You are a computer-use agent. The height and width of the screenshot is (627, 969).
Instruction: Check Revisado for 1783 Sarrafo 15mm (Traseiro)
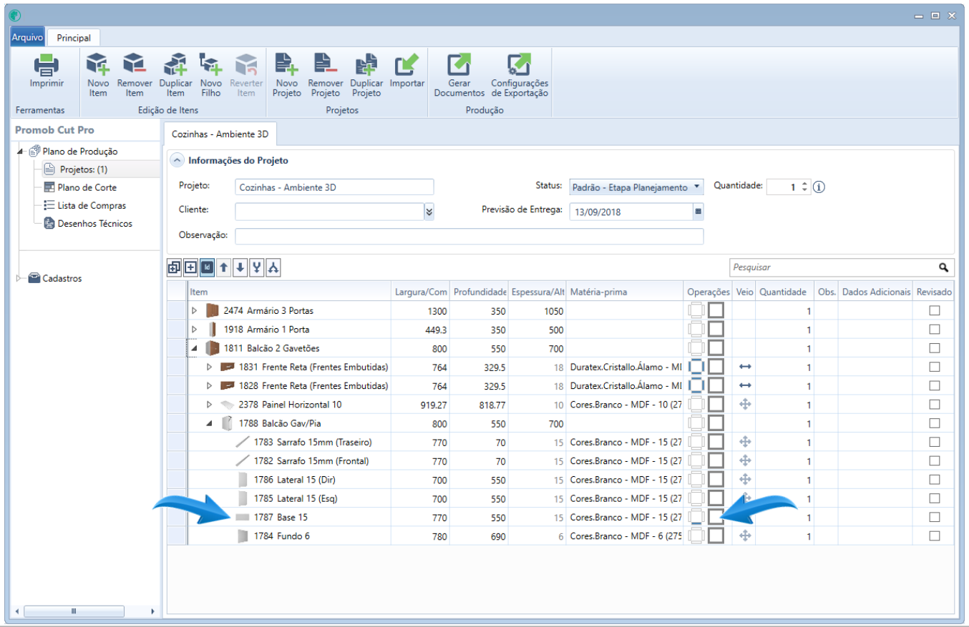click(934, 442)
